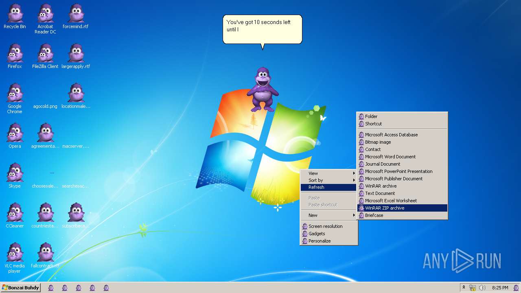Select the countriesta… desktop file

45,216
